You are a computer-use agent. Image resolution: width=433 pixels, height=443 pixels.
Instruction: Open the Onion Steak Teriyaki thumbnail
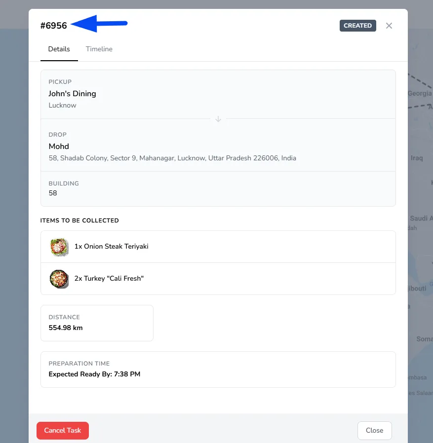tap(59, 247)
